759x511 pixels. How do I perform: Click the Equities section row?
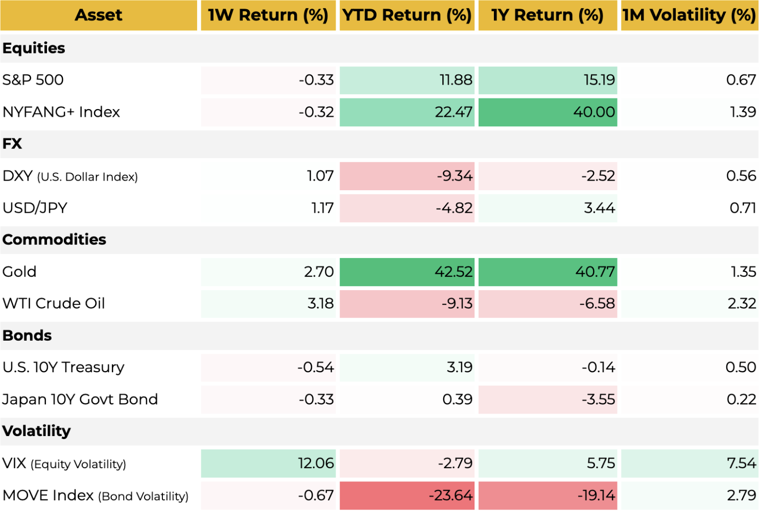point(34,48)
